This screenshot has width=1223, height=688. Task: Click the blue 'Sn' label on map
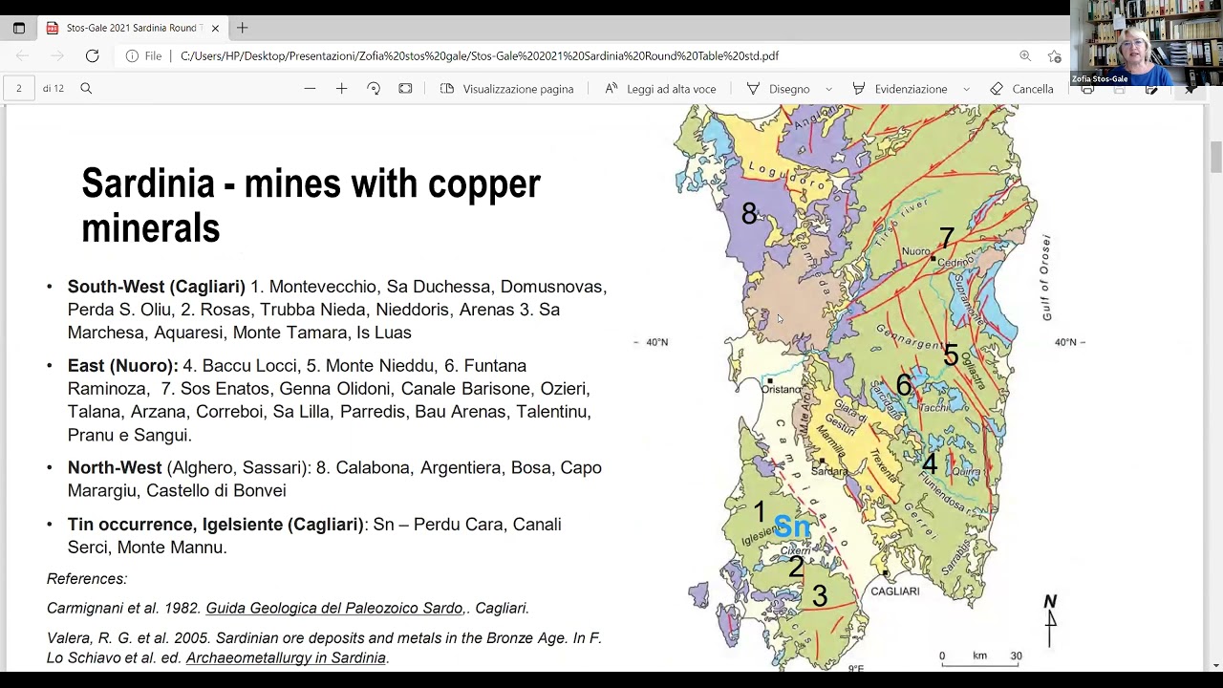point(792,527)
